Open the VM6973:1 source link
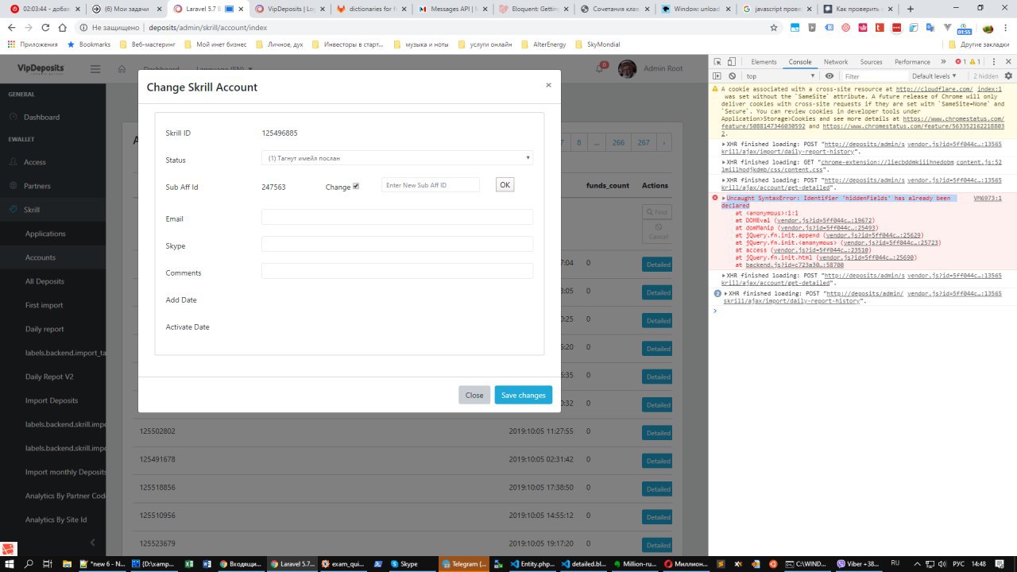This screenshot has height=572, width=1017. 988,198
